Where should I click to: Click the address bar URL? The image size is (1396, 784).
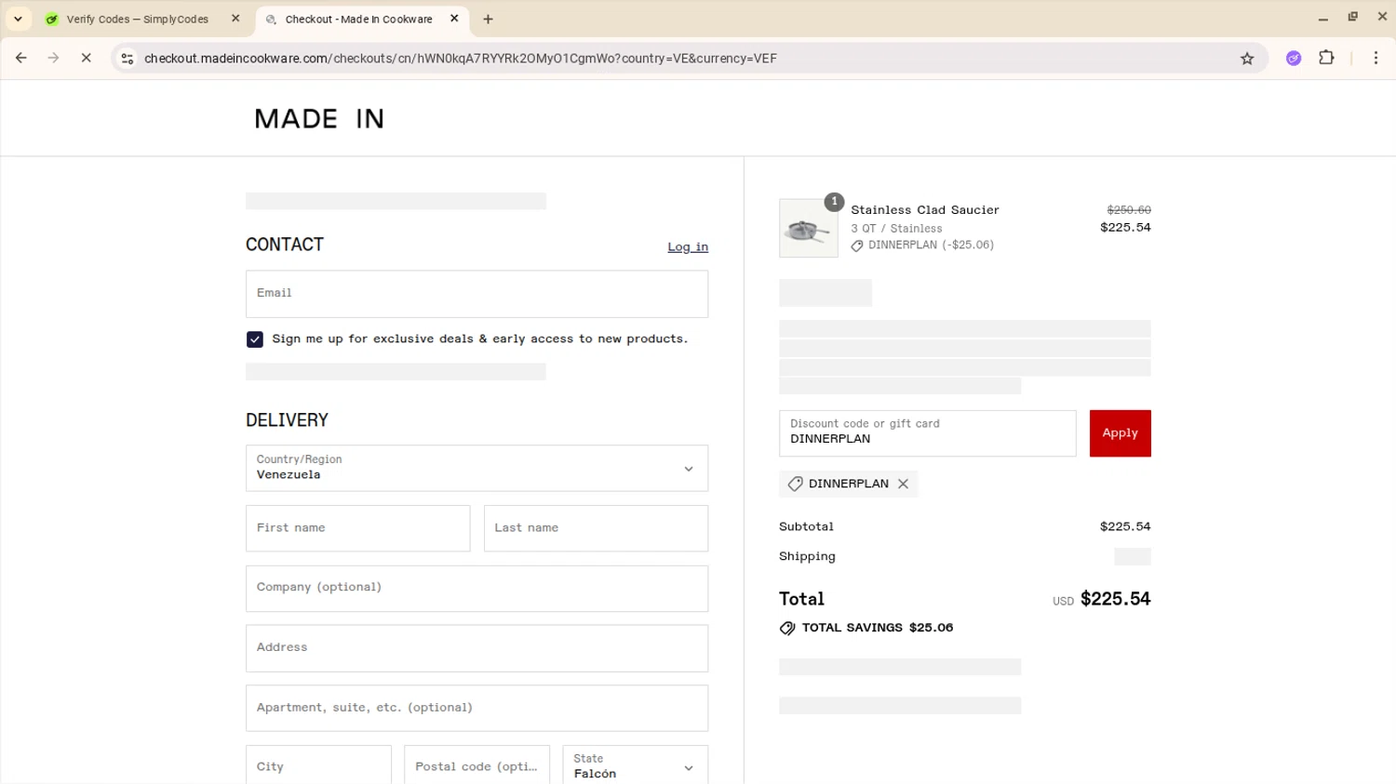click(x=461, y=59)
